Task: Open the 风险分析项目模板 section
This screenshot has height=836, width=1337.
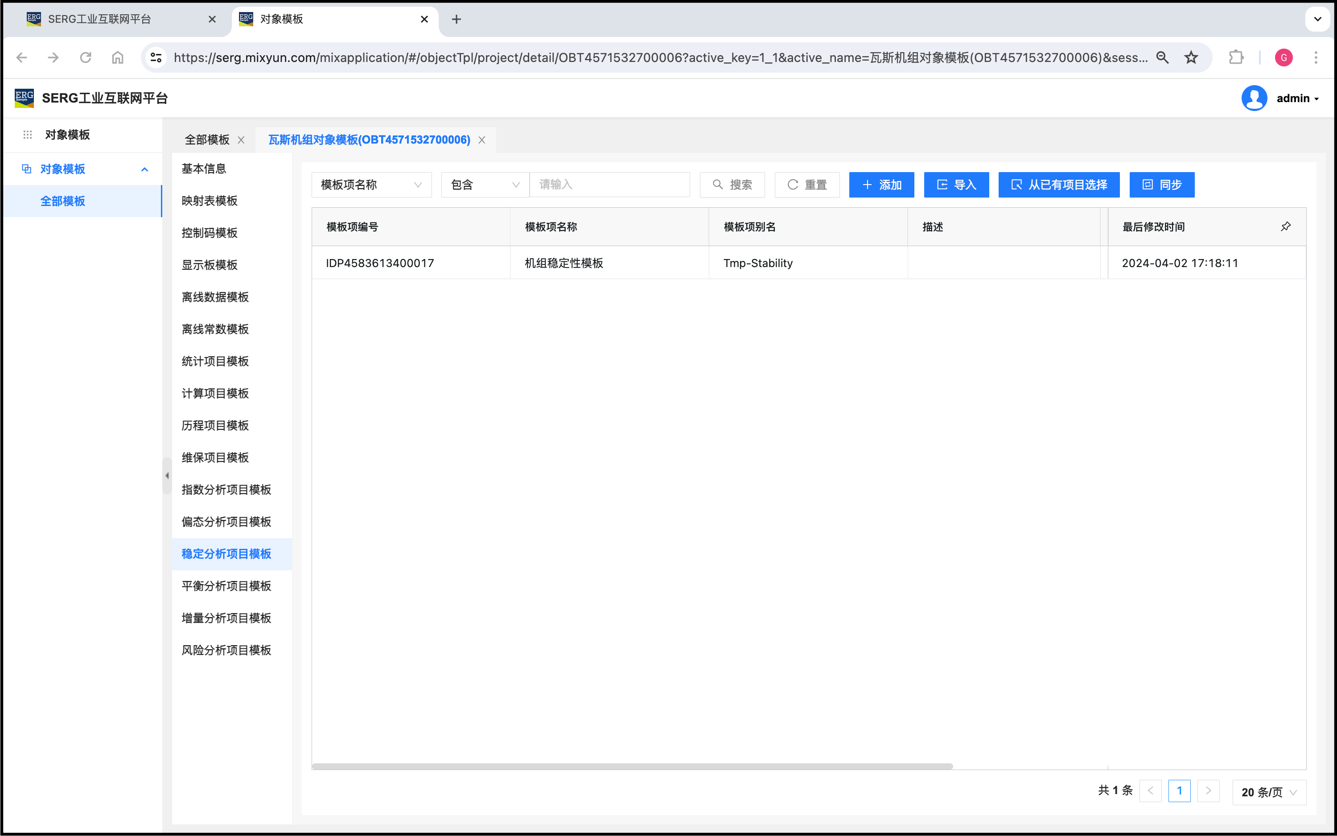Action: click(x=226, y=650)
